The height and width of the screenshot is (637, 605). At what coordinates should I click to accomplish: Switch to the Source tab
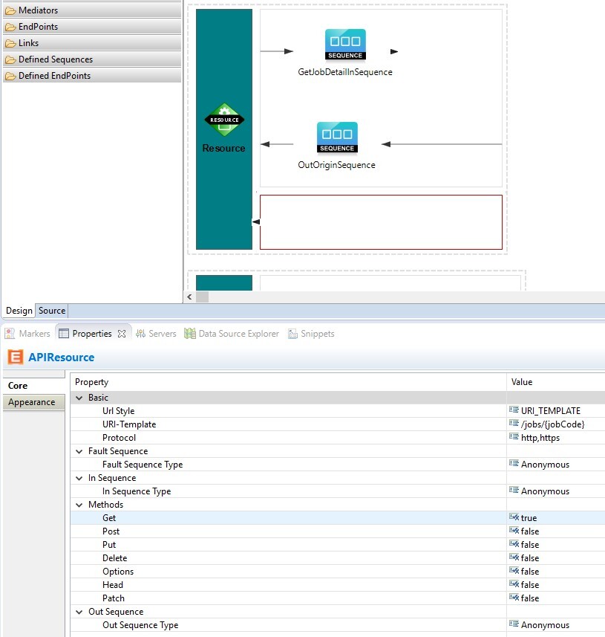(52, 311)
